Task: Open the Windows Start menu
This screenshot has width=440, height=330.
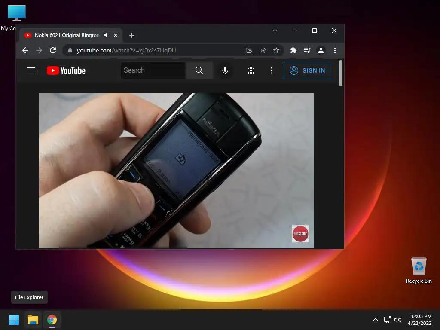Action: (x=14, y=320)
